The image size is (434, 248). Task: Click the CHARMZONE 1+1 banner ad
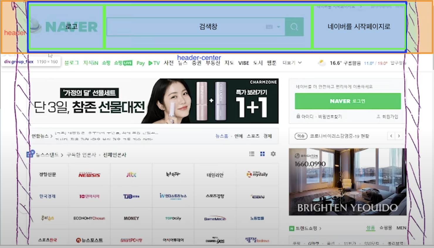[x=155, y=101]
